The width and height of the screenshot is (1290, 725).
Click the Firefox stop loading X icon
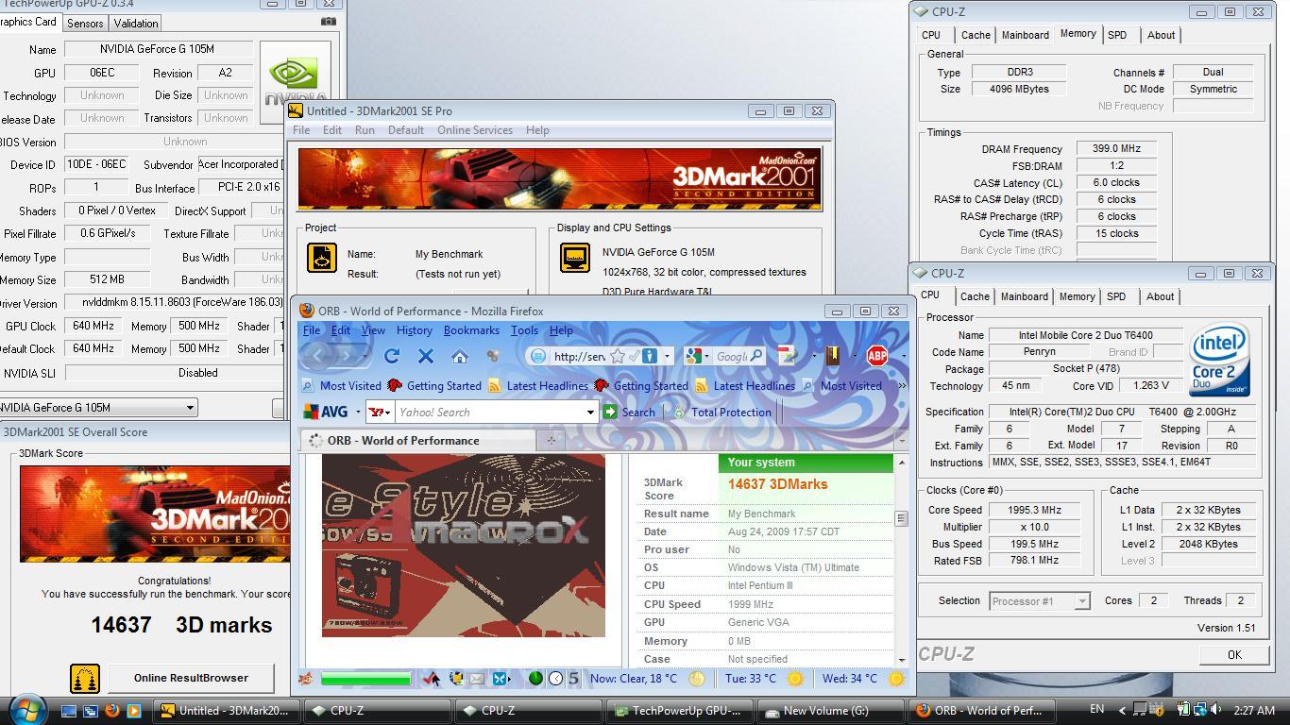[x=426, y=356]
